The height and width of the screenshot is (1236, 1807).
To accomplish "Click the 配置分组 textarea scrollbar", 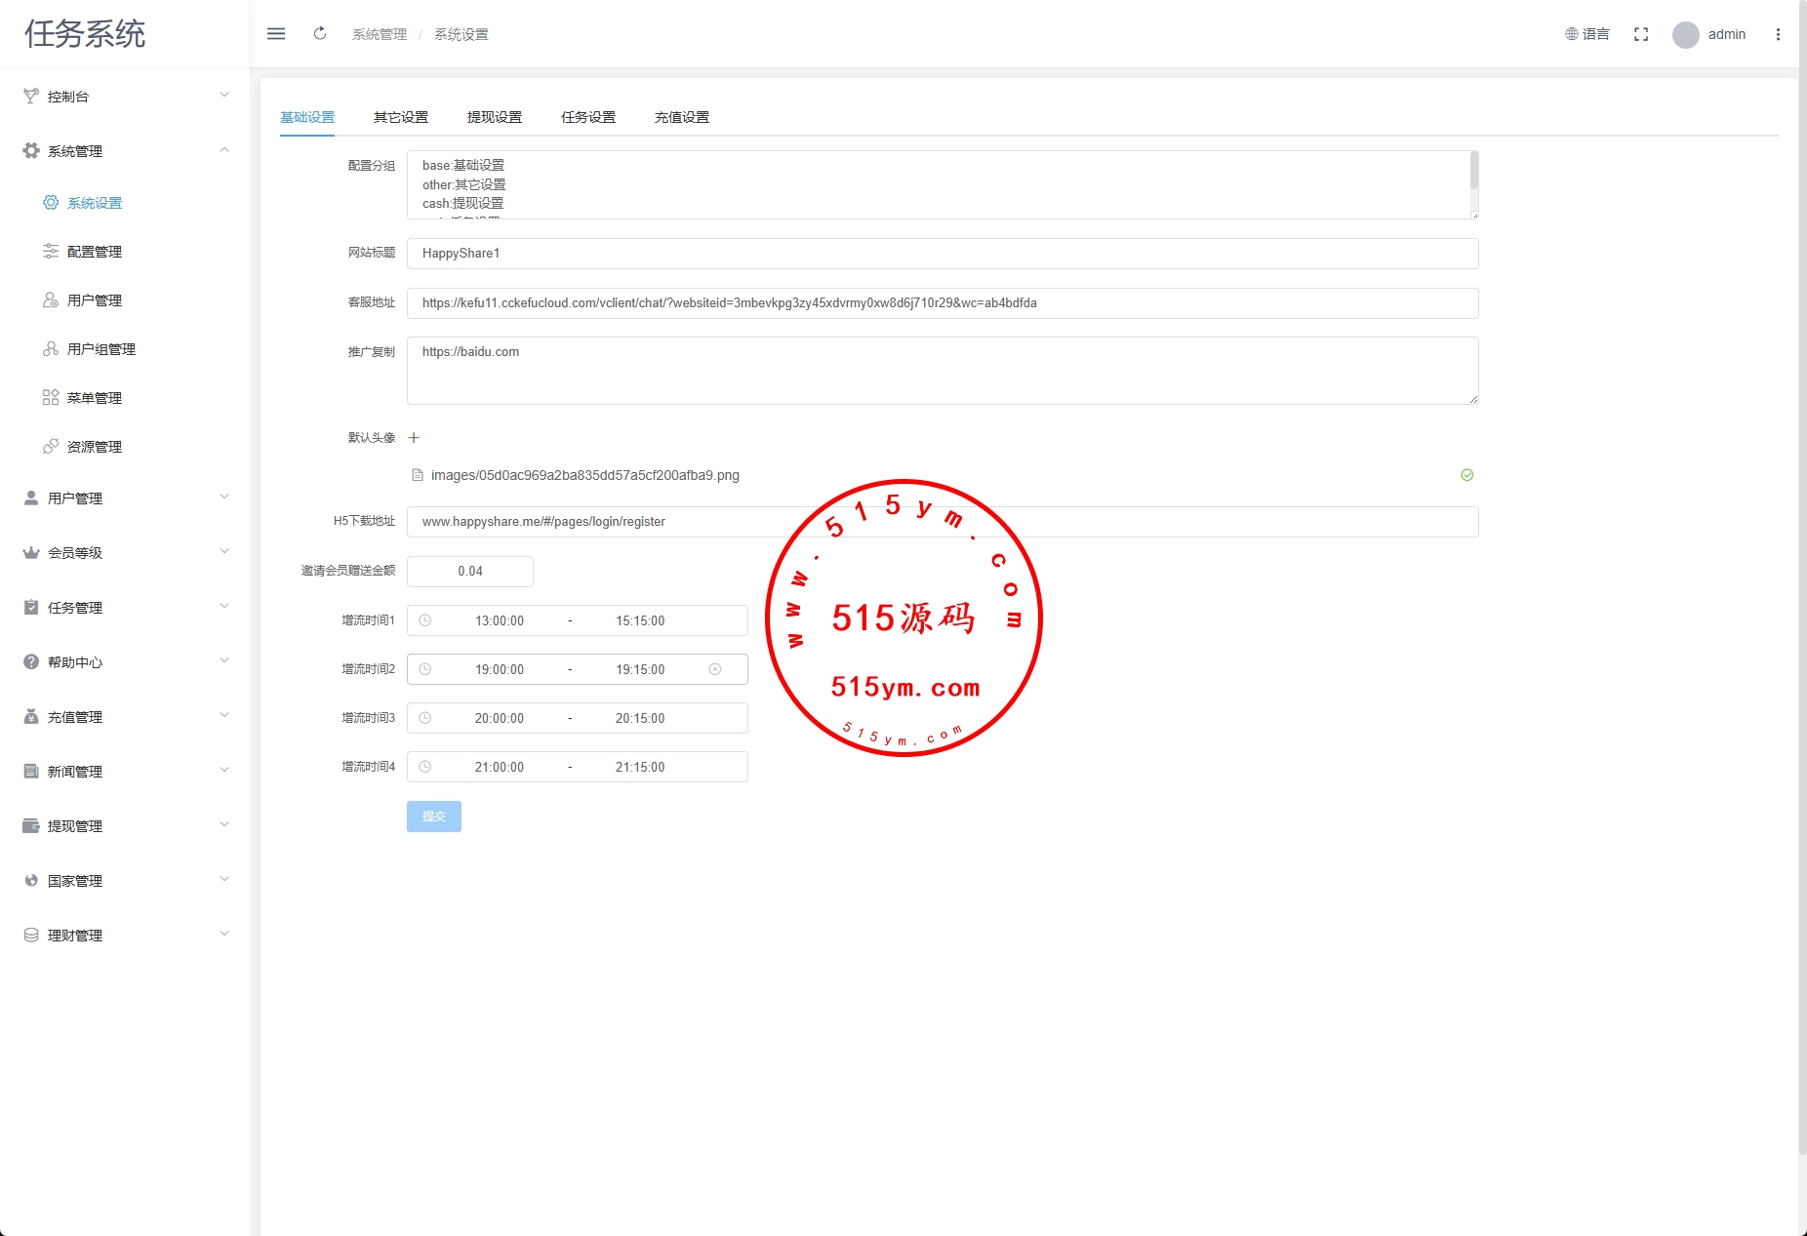I will coord(1473,173).
